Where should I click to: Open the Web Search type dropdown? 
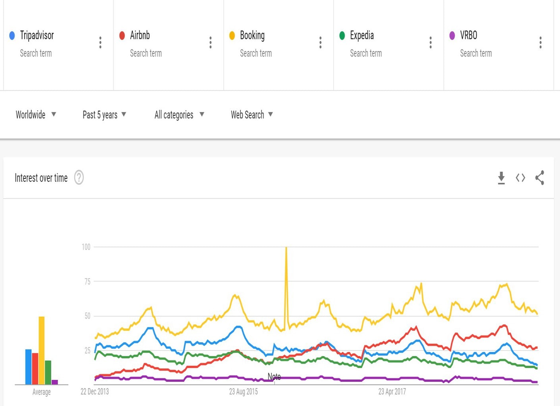pos(252,115)
